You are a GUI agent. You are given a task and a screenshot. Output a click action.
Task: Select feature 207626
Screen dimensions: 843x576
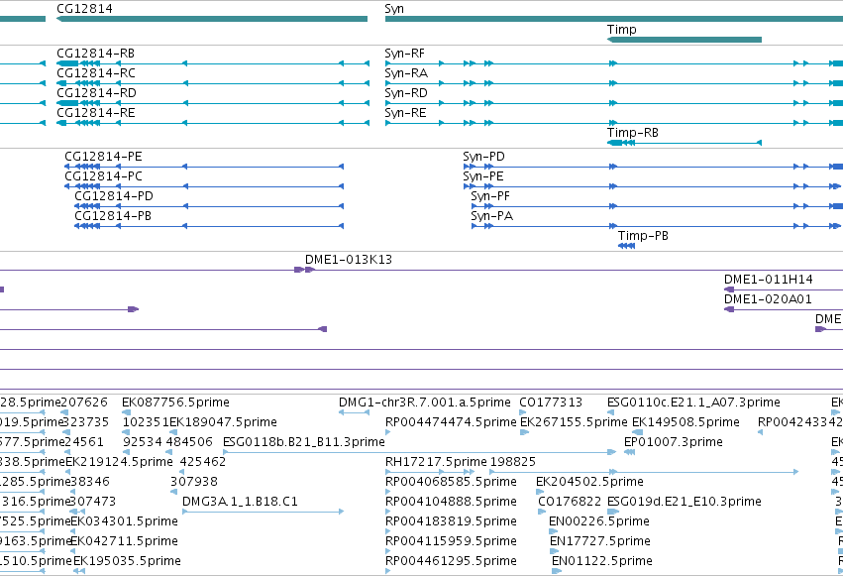pyautogui.click(x=84, y=403)
